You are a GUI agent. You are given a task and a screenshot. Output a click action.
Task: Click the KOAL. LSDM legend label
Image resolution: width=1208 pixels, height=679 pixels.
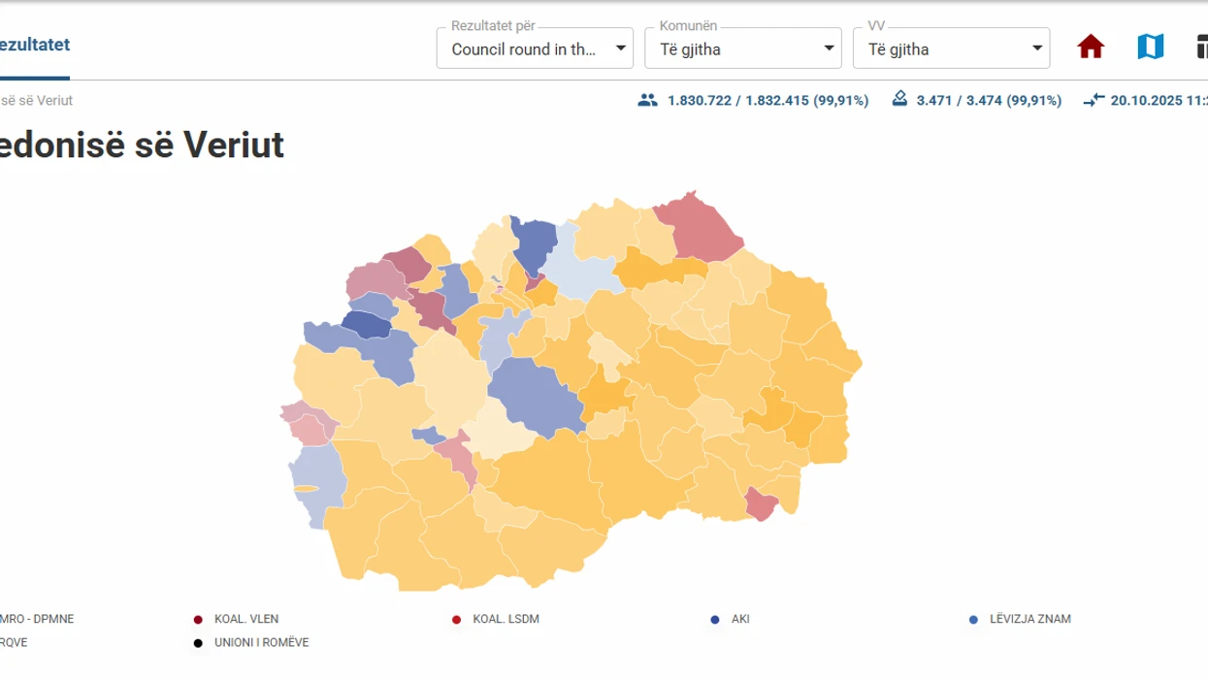click(x=506, y=619)
